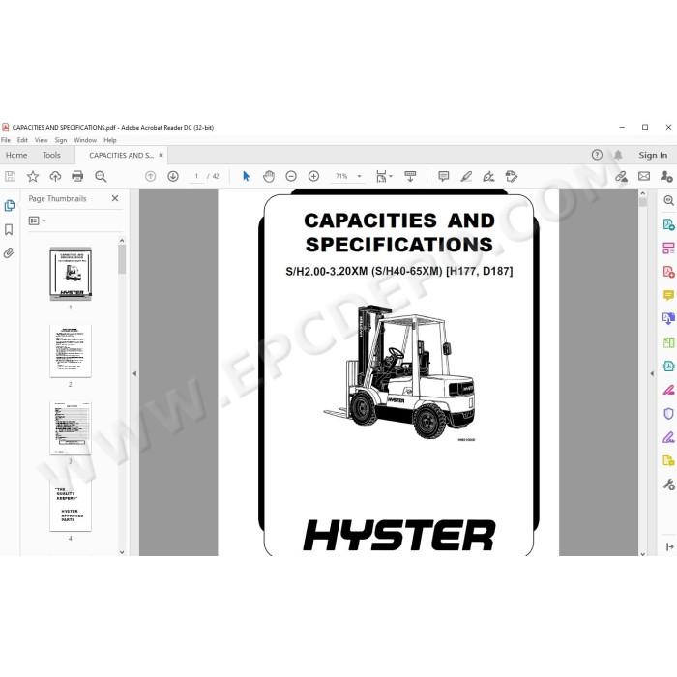Open the Create PDF tool
Viewport: 677px width, 677px height.
tap(668, 272)
